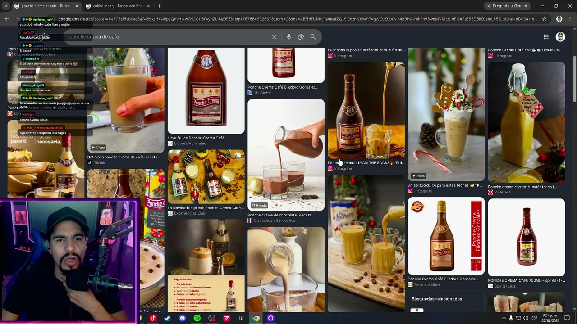Visit the Pinterest source link
577x324 pixels.
pos(502,192)
